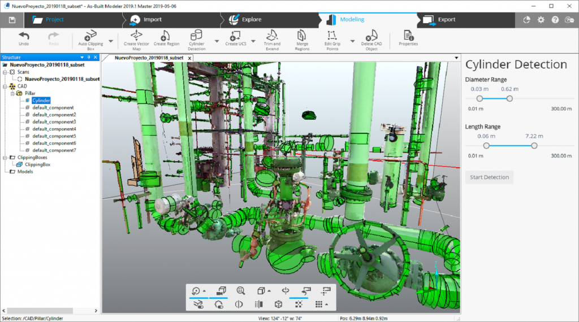The image size is (579, 322).
Task: Click the standard view cube icon
Action: (261, 291)
